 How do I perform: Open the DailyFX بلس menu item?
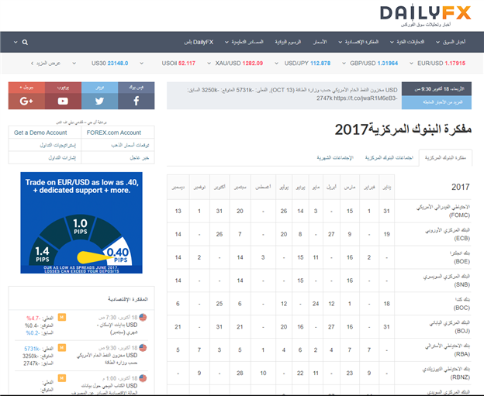(x=199, y=43)
